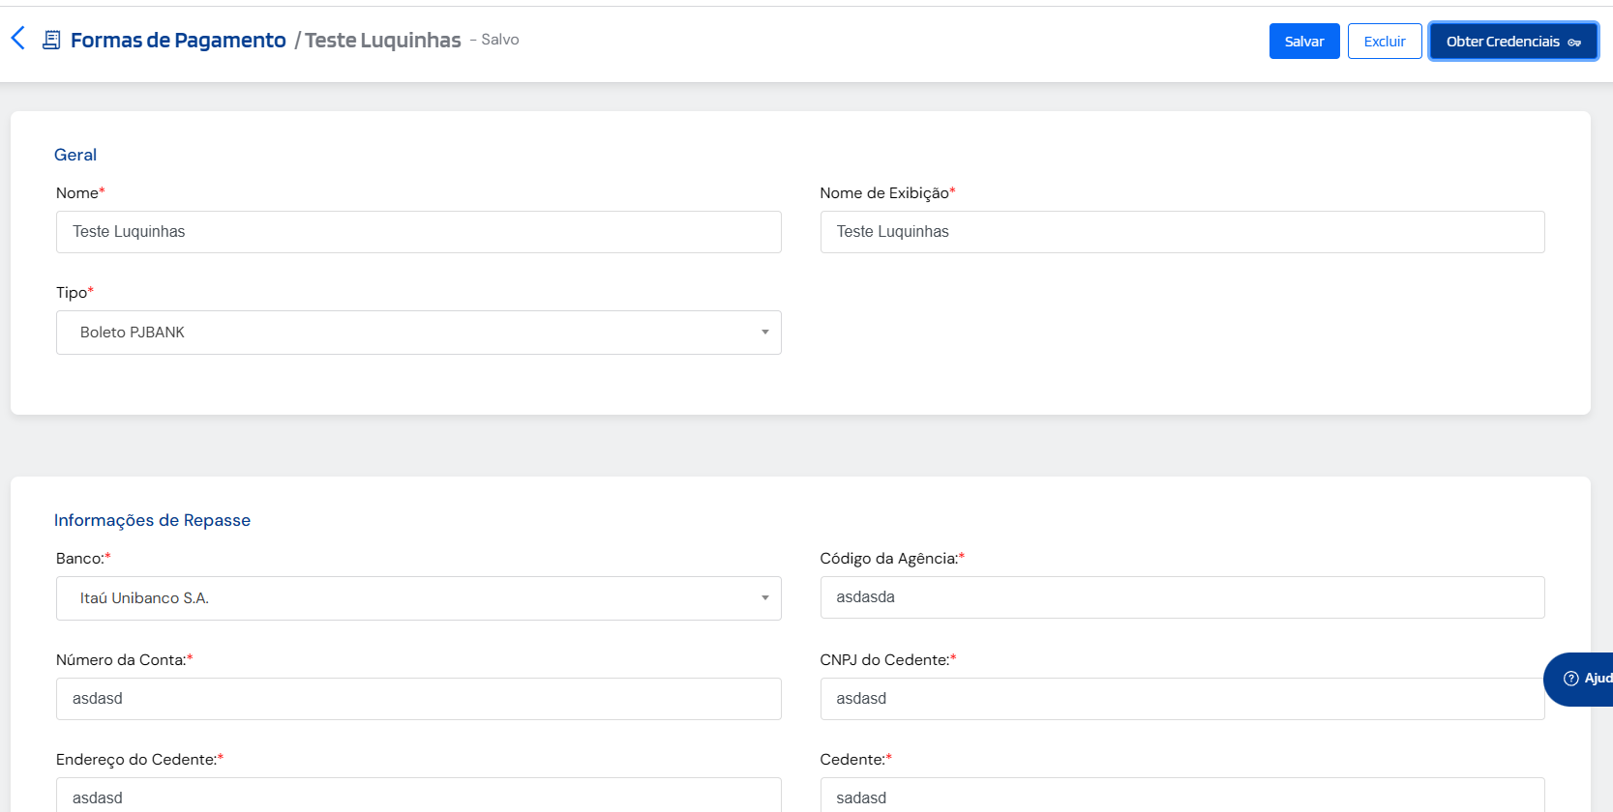Focus the Cedente input field with sadasd
The height and width of the screenshot is (812, 1613).
click(1182, 796)
